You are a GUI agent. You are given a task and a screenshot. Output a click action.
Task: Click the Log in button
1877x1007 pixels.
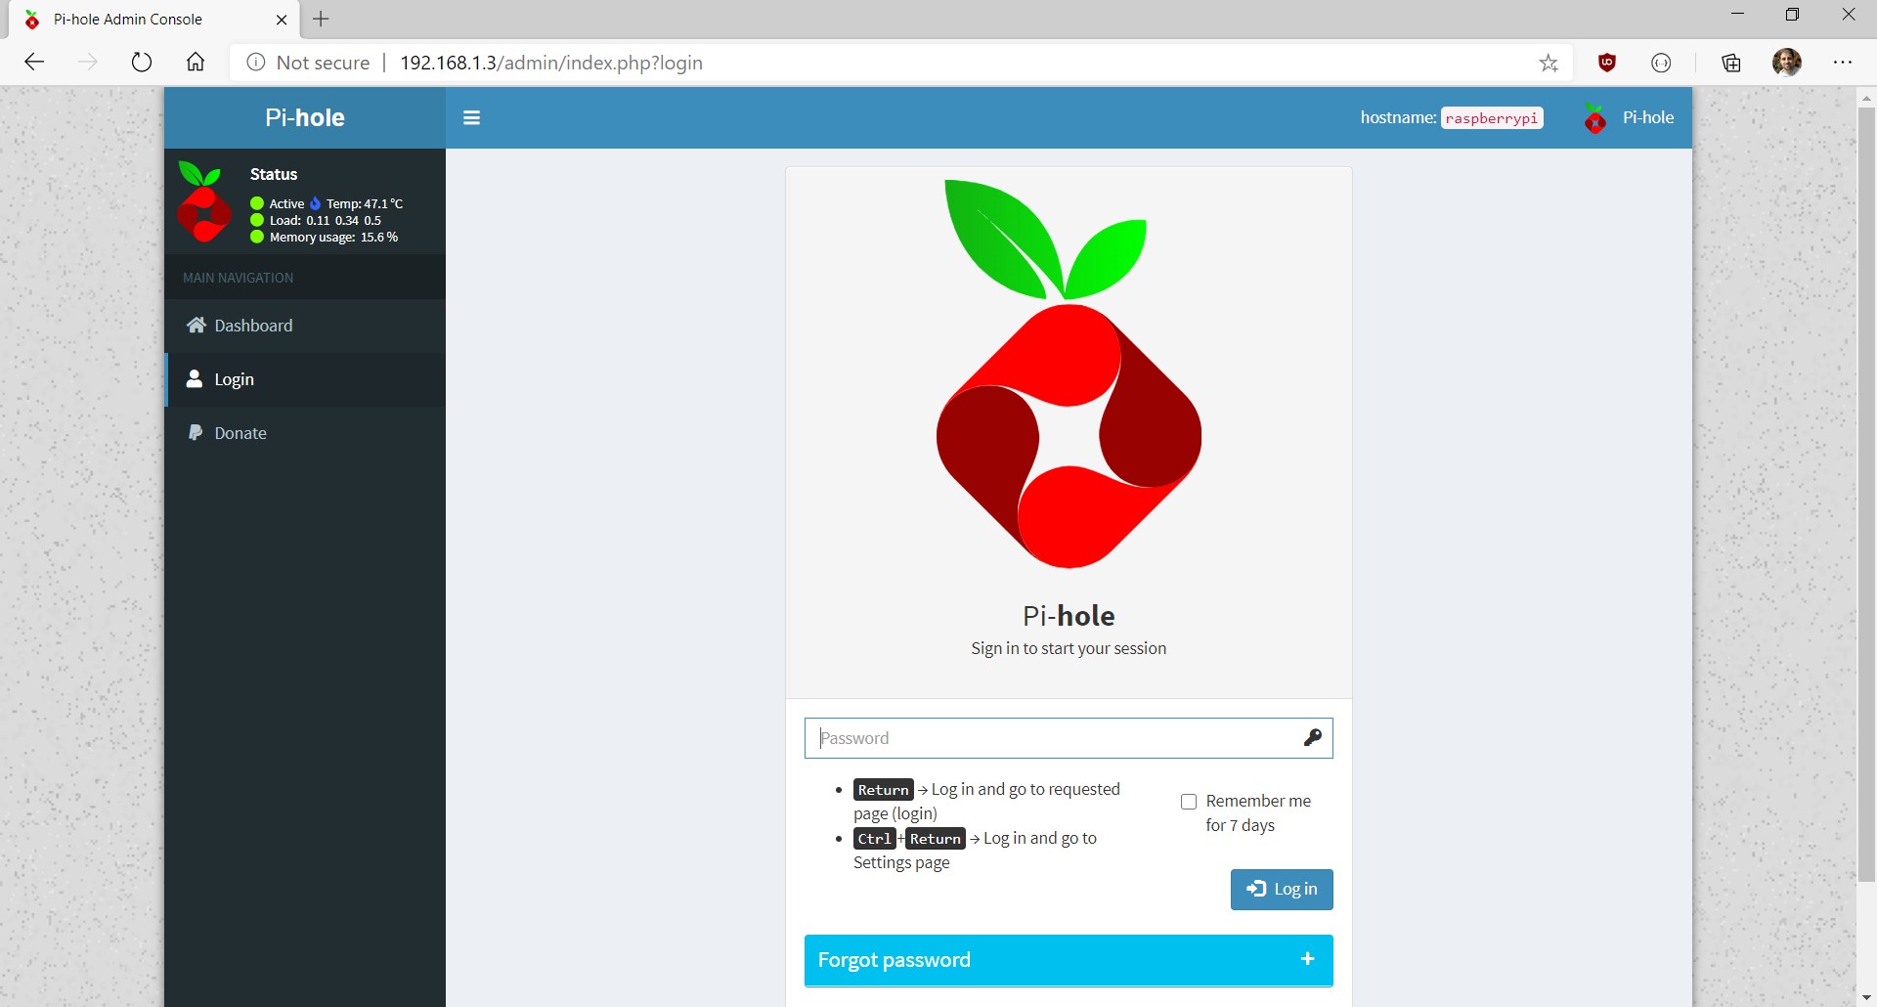[1282, 890]
